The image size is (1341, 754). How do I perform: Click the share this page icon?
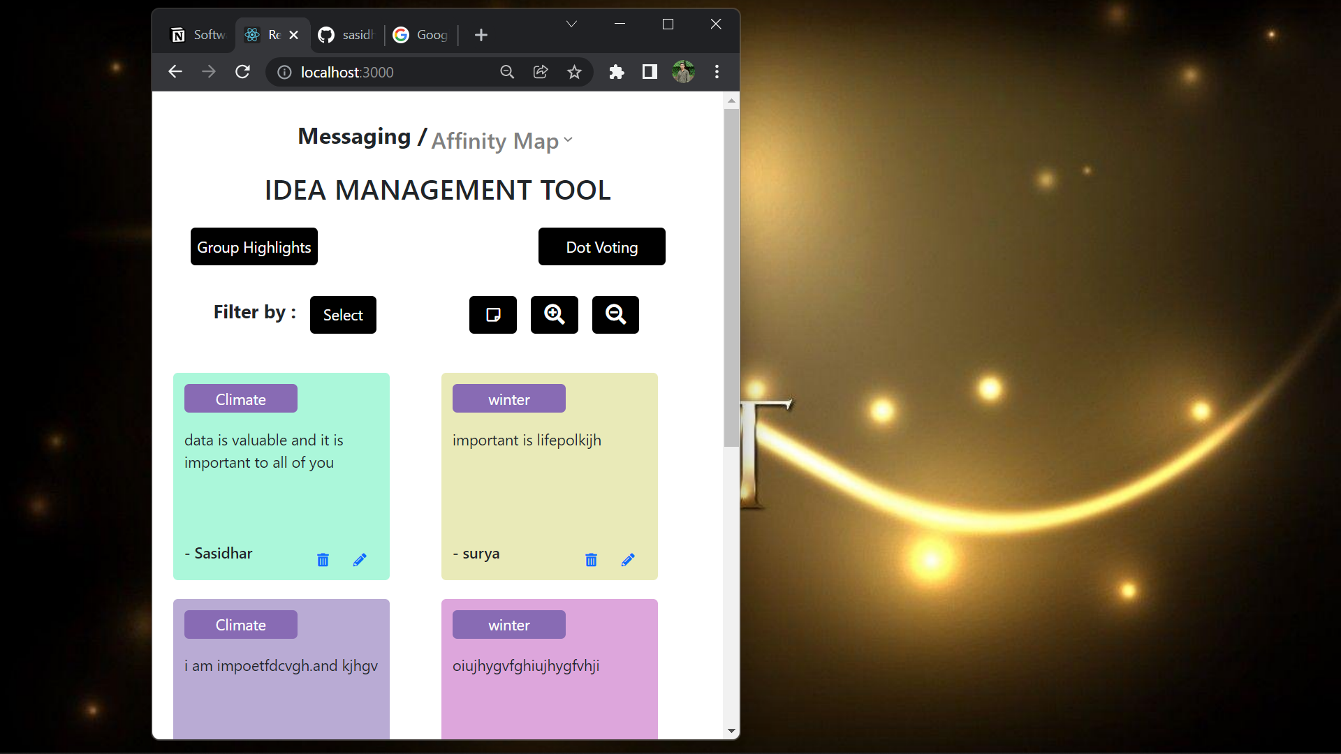(x=541, y=72)
